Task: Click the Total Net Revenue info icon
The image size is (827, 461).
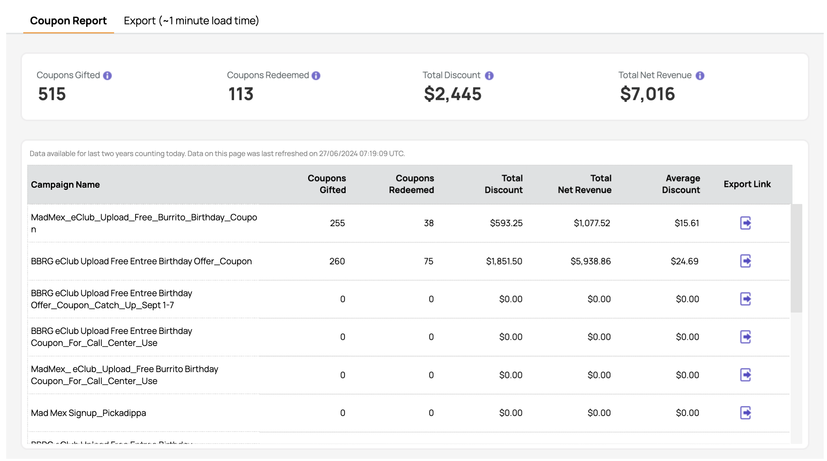Action: pos(700,76)
